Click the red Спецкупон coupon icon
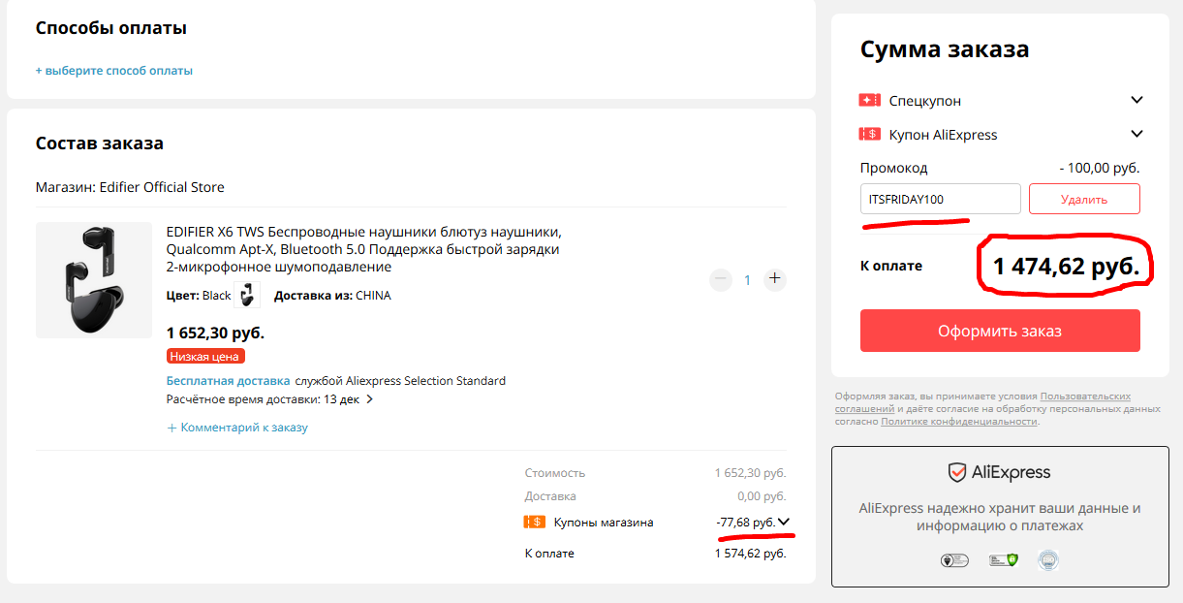1183x603 pixels. pyautogui.click(x=869, y=100)
